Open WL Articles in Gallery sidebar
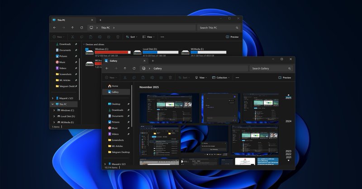362x189 pixels. (x=116, y=146)
